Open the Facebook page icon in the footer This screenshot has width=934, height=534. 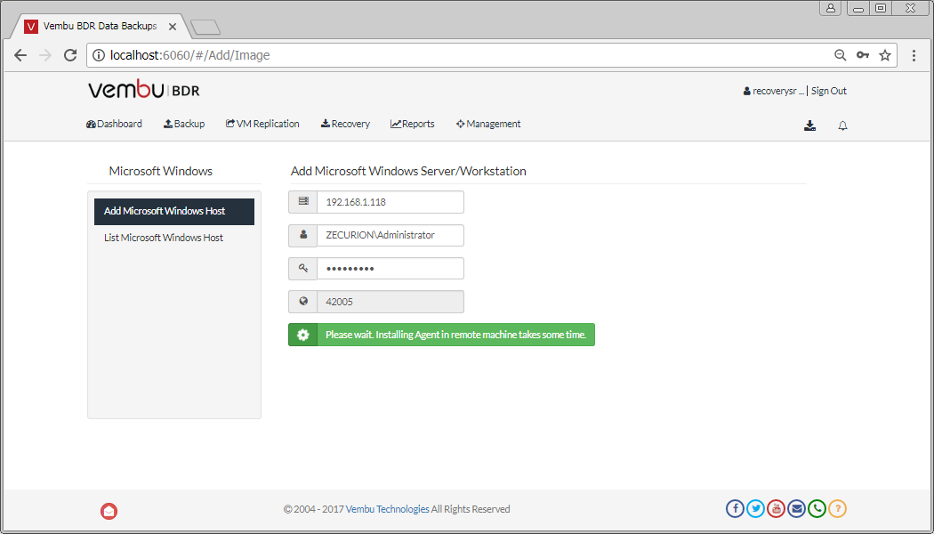[x=735, y=509]
